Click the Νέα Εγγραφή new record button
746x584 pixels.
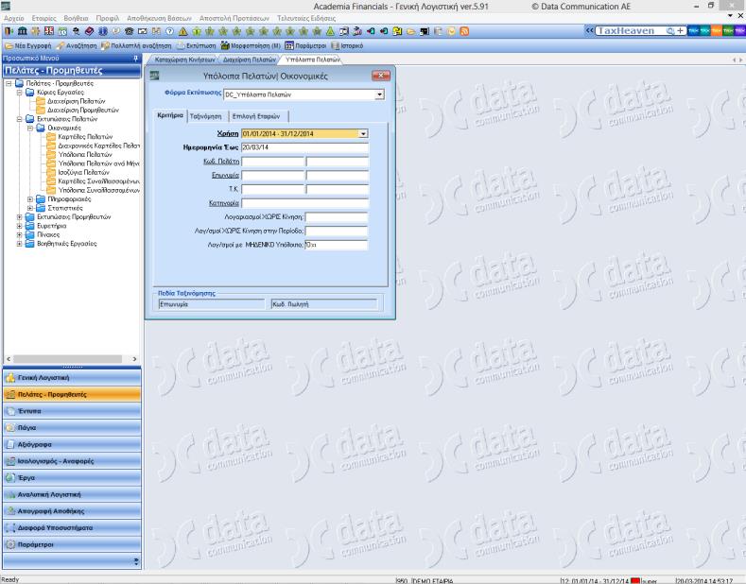click(28, 45)
